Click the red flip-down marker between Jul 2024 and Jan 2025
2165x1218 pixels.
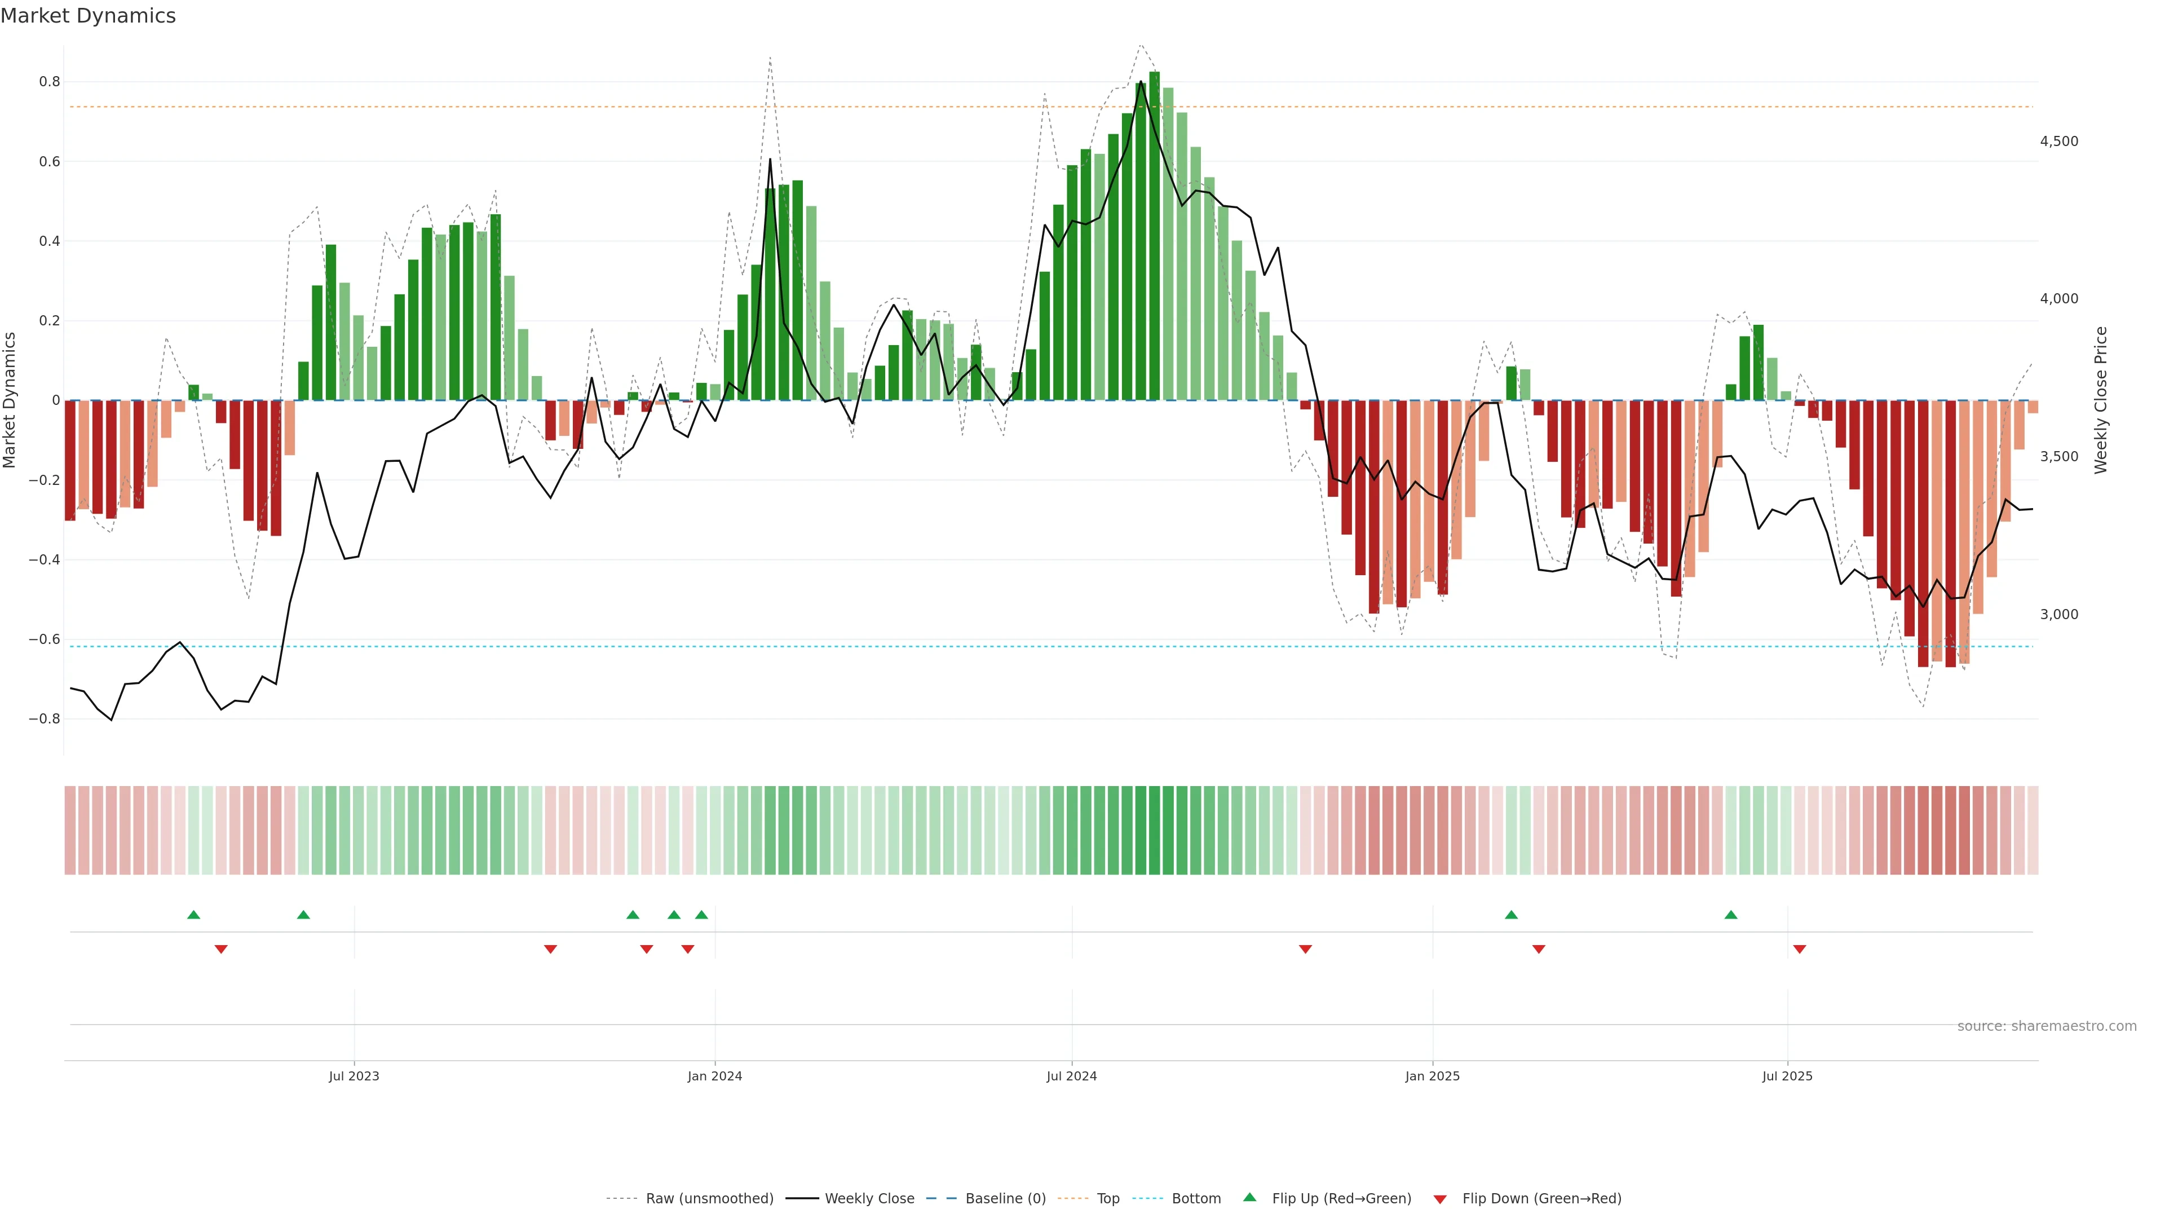pos(1305,949)
